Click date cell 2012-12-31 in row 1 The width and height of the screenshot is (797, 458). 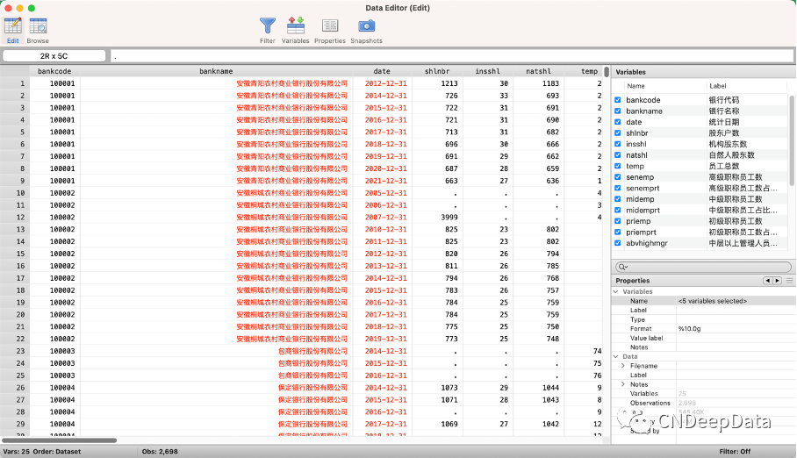[385, 83]
